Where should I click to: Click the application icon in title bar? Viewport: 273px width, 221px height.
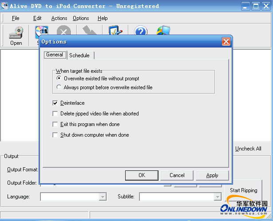tap(4, 6)
